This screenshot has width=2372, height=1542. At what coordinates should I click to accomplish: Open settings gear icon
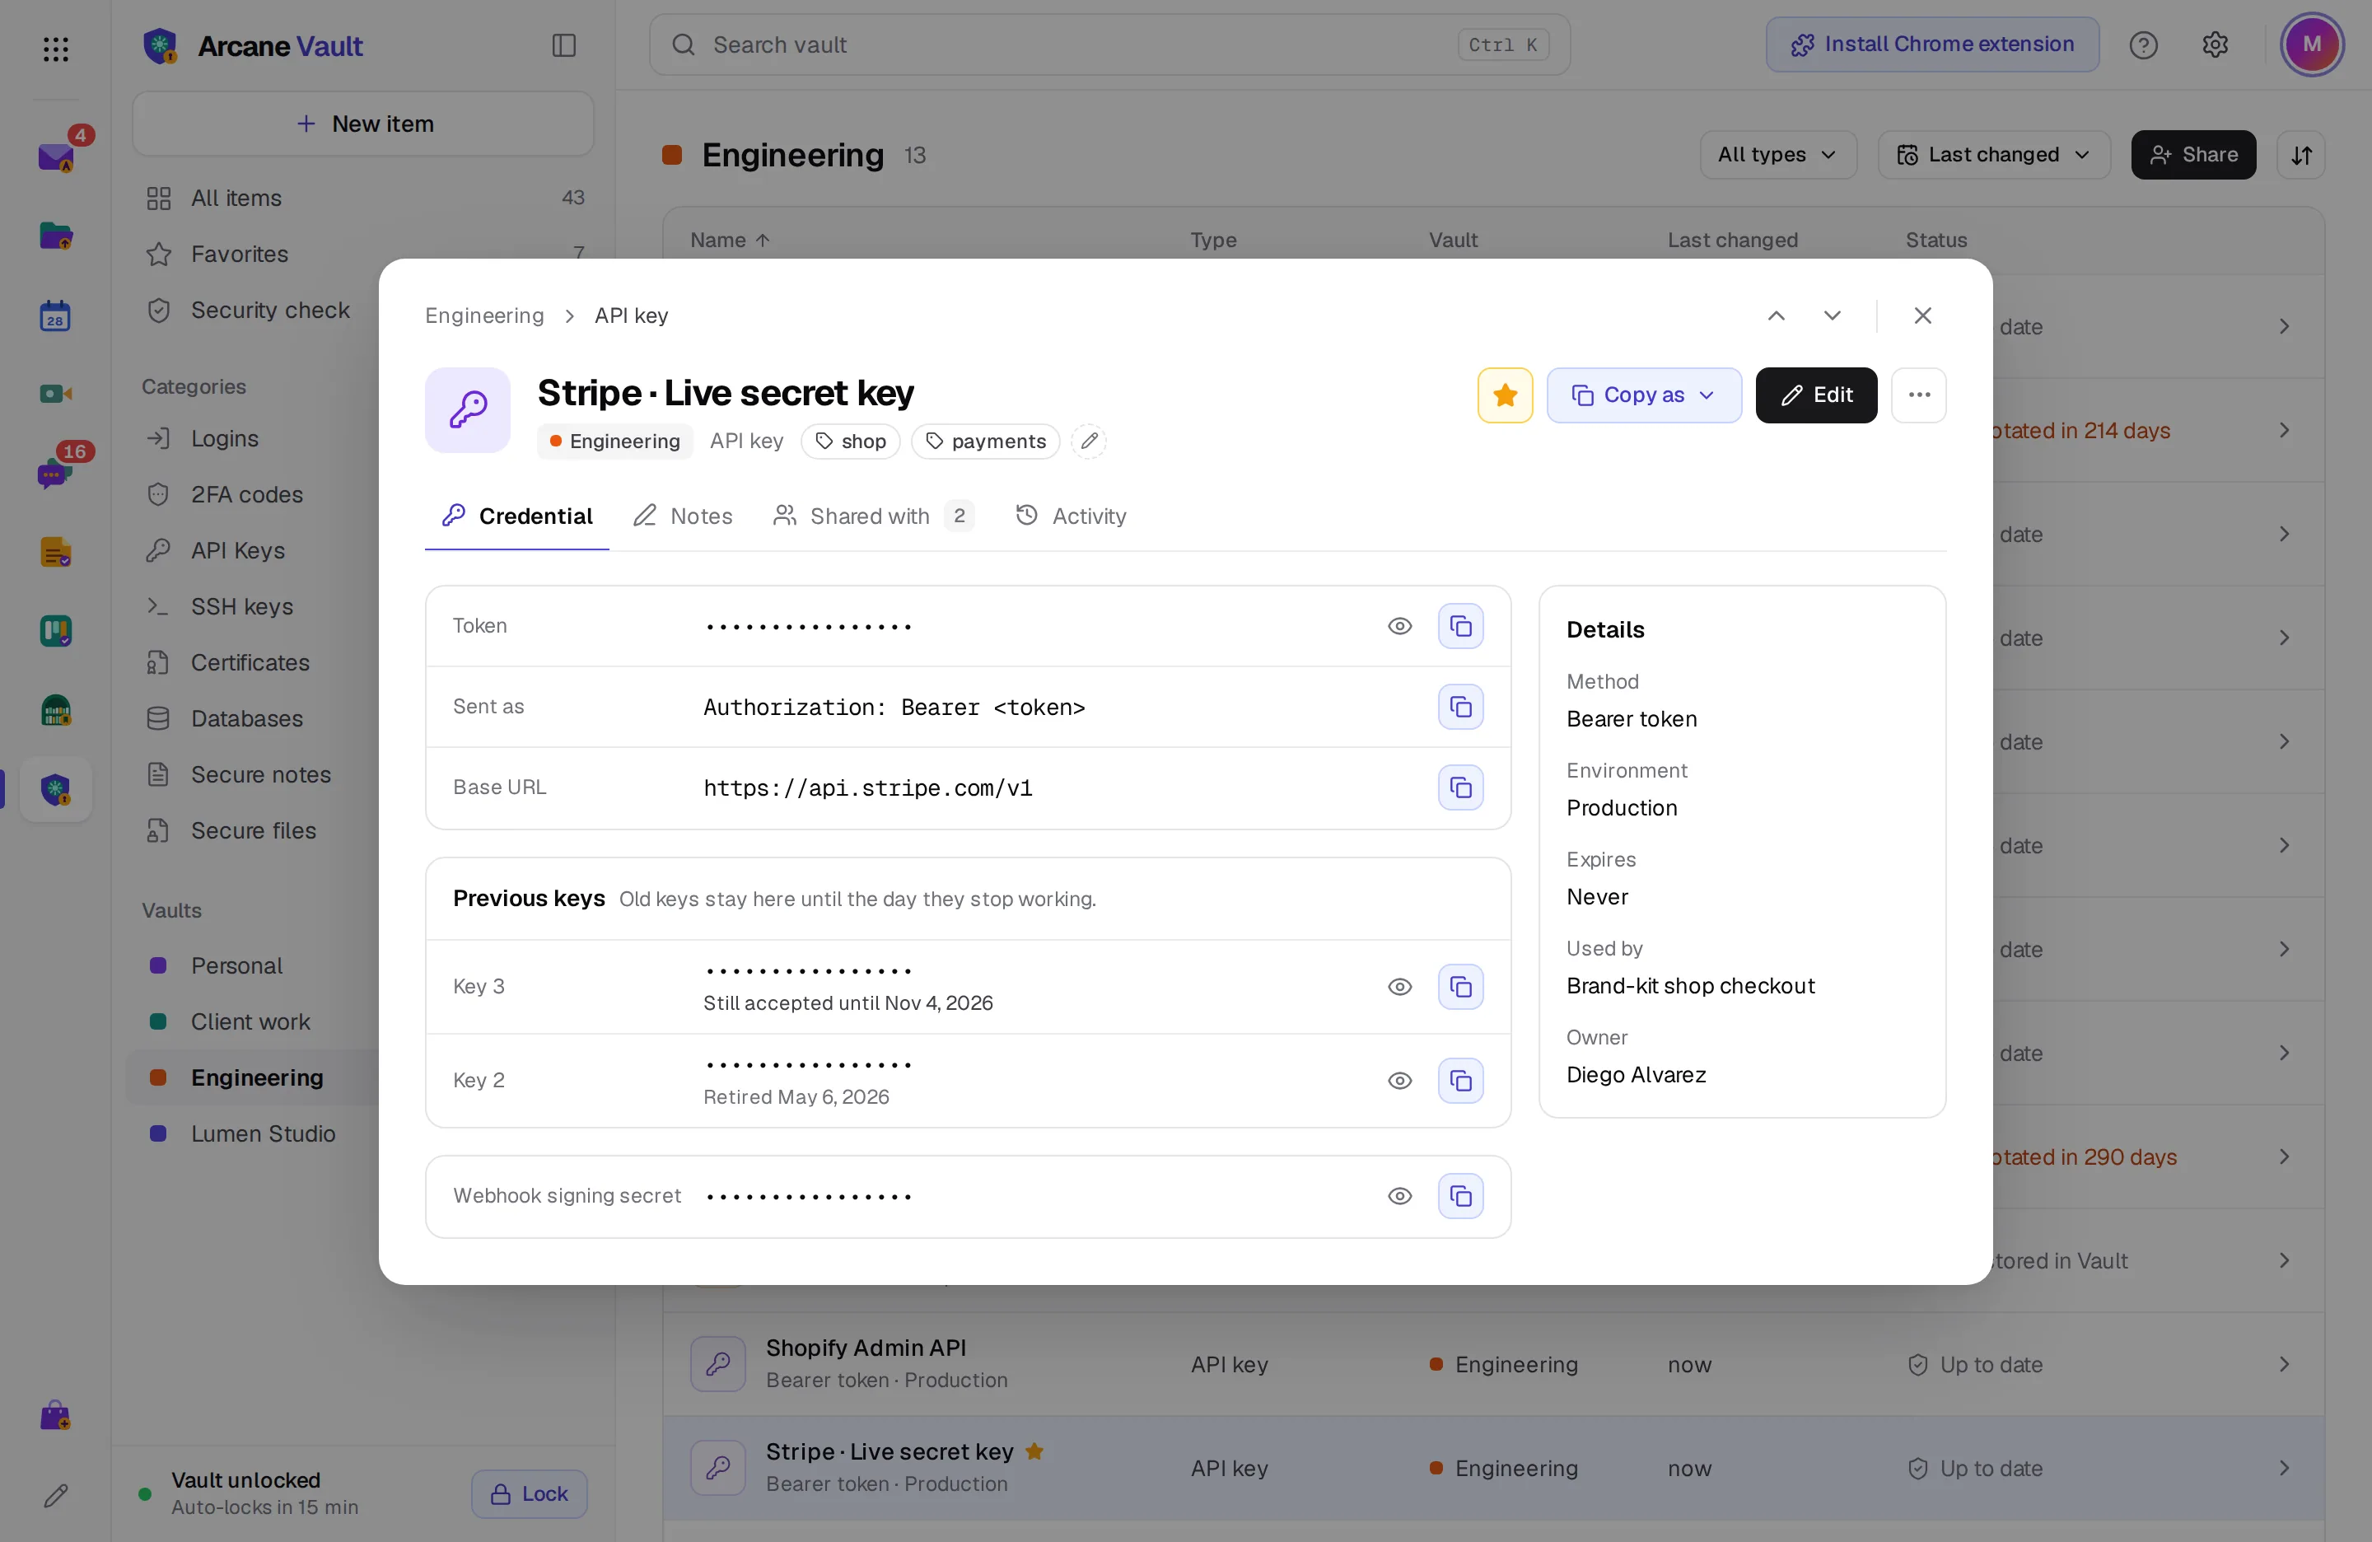[2215, 44]
